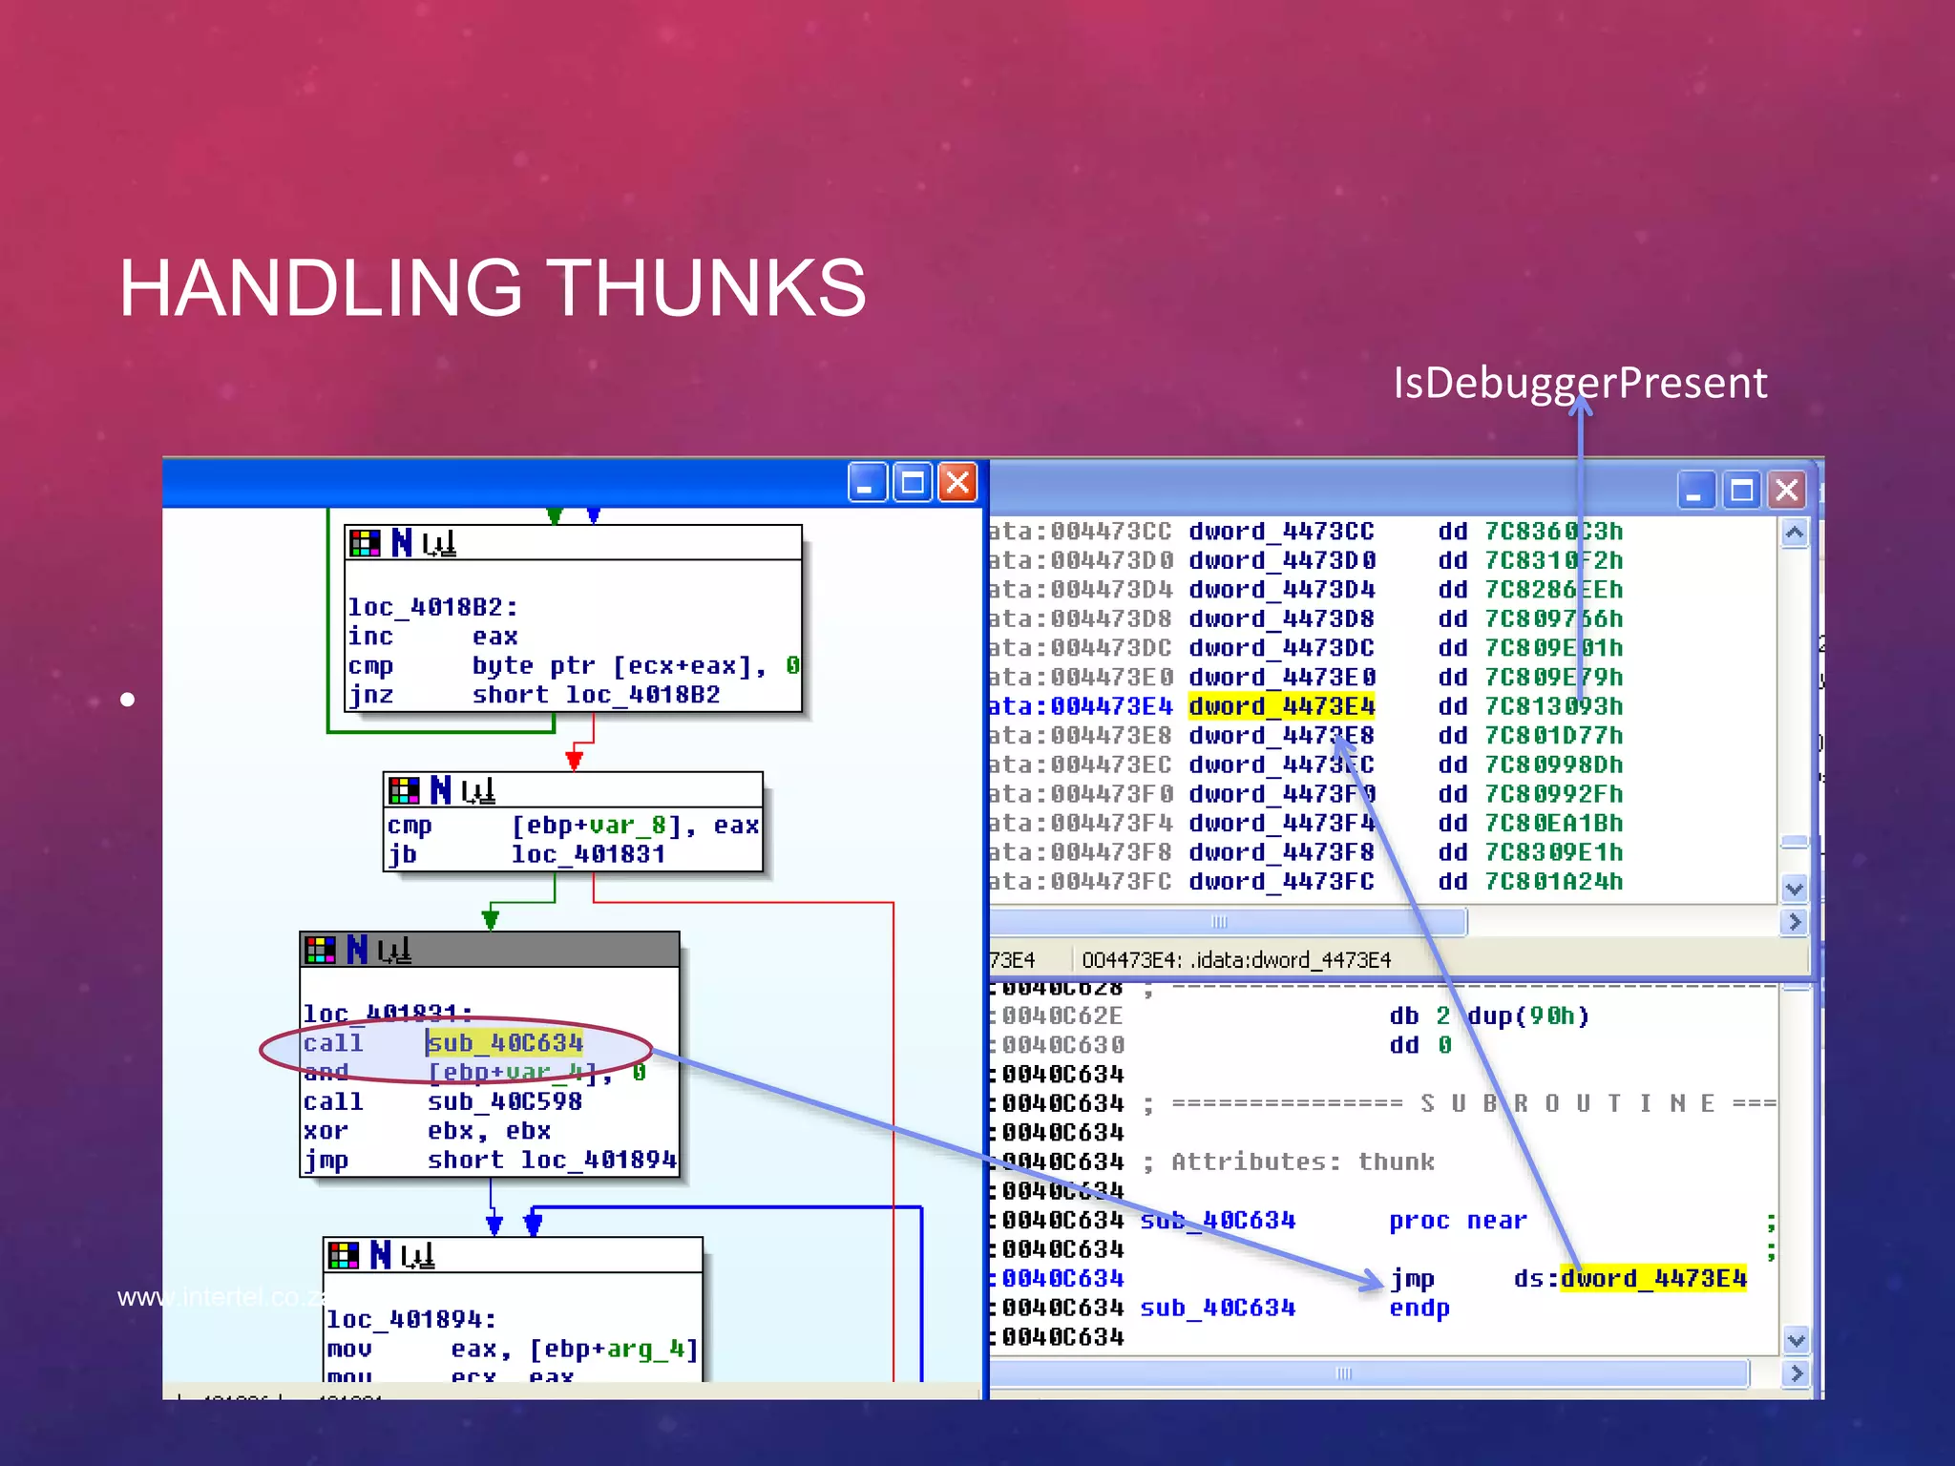1955x1466 pixels.
Task: Click dword_4473E0 entry
Action: pos(1281,677)
